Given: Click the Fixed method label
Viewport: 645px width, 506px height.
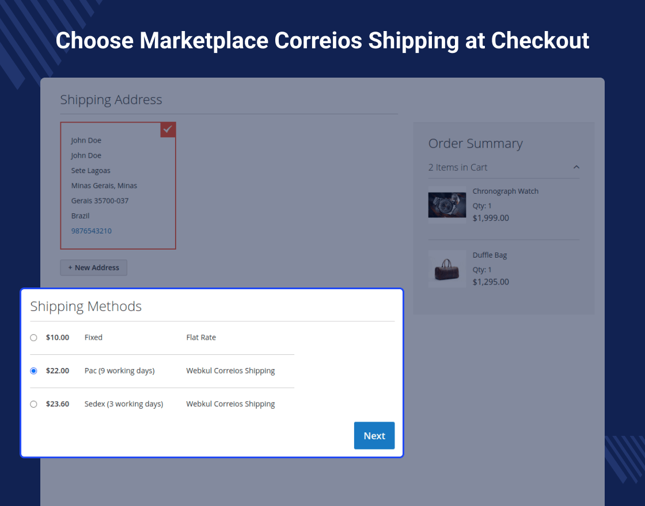Looking at the screenshot, I should tap(93, 338).
